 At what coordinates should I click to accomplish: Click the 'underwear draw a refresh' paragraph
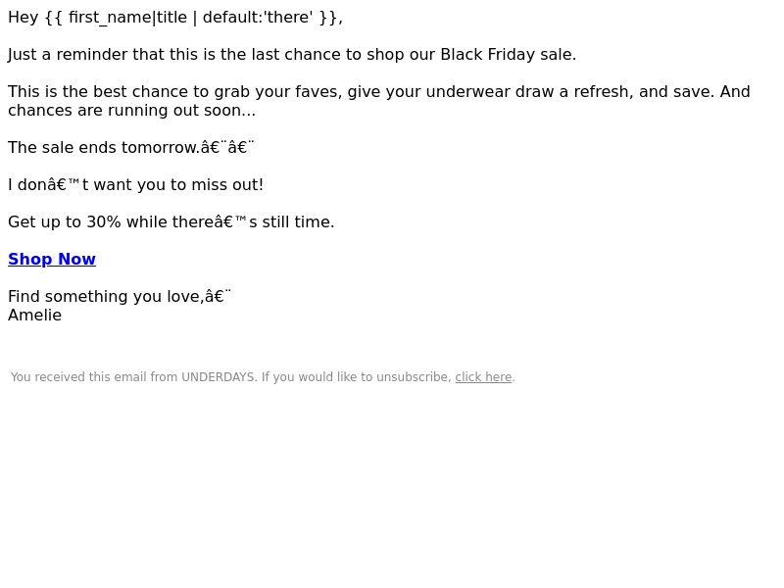379,92
